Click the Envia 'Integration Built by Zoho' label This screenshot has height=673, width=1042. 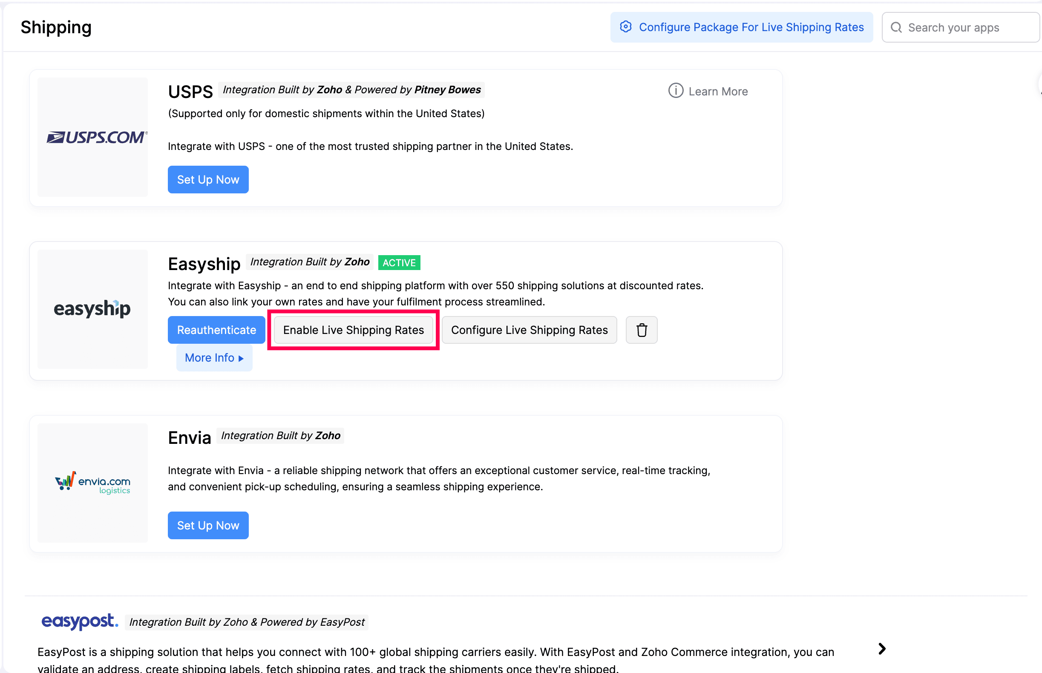[x=280, y=435]
